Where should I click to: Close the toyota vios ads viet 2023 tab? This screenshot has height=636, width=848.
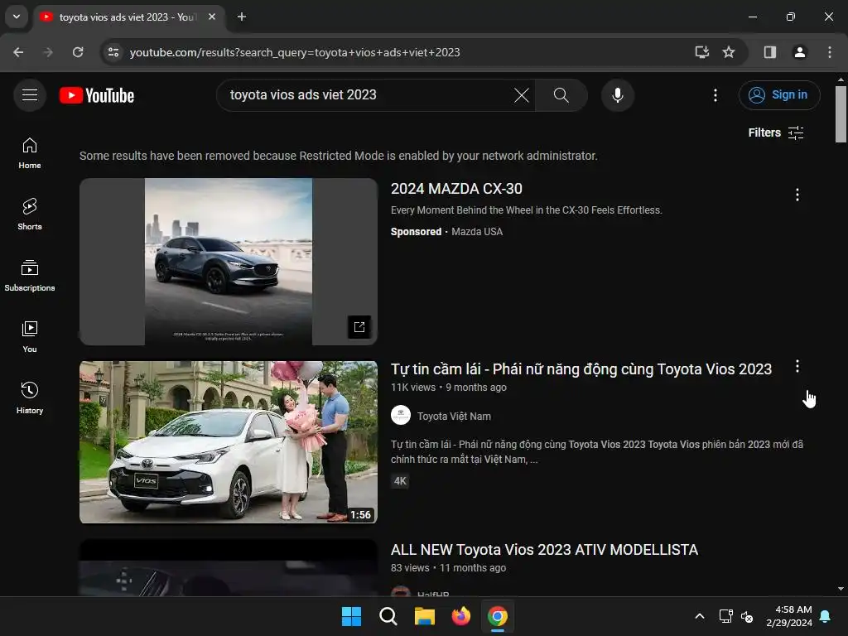(212, 17)
